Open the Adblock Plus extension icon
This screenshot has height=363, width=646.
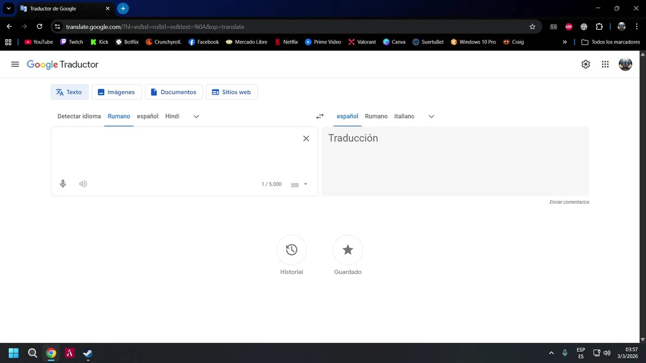[x=569, y=27]
